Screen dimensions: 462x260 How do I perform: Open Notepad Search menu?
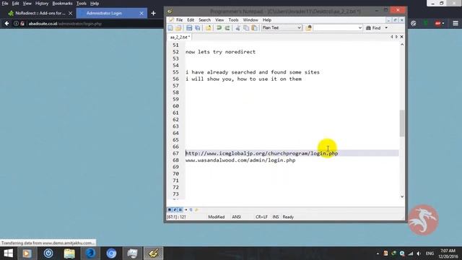[x=204, y=19]
